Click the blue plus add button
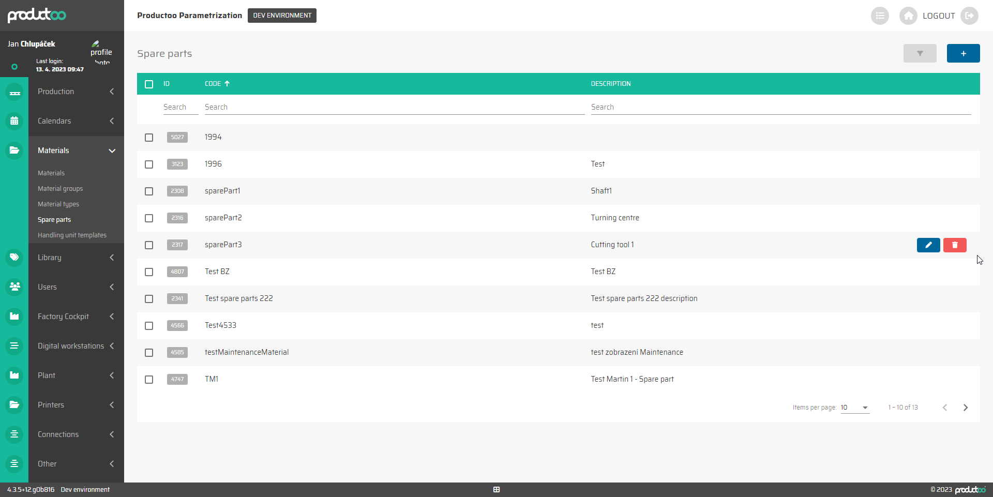This screenshot has width=993, height=497. pyautogui.click(x=963, y=53)
